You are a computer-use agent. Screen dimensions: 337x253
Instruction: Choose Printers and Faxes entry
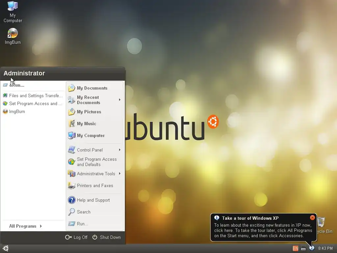(94, 185)
